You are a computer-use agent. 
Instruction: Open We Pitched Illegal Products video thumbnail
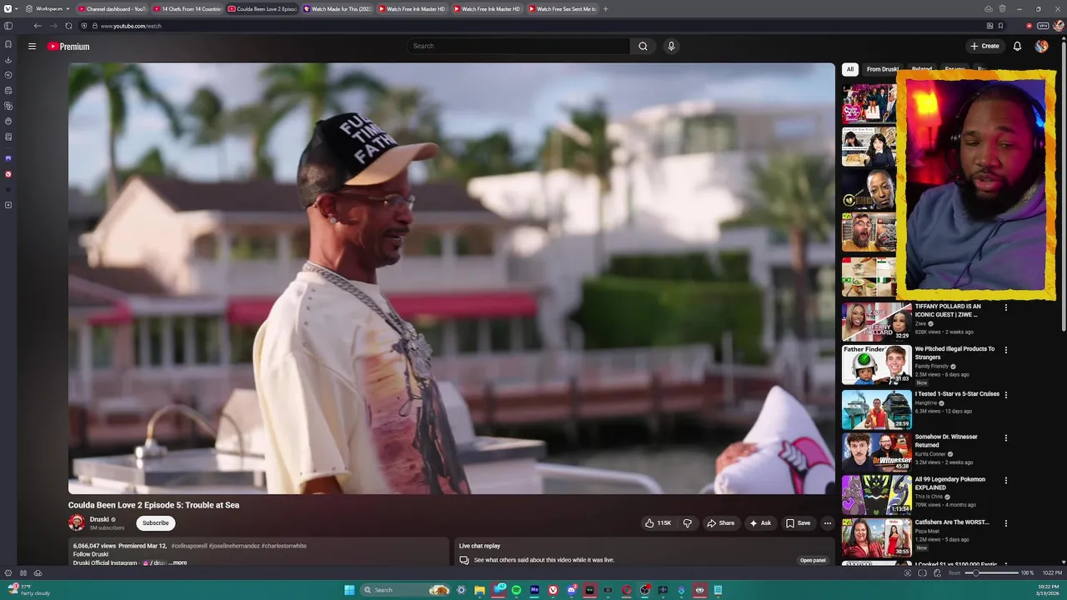(x=876, y=364)
